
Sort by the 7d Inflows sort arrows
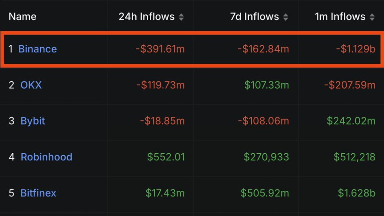(286, 17)
